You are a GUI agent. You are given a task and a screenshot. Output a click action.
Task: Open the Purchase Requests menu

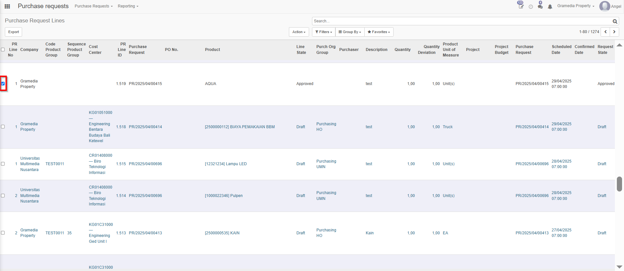coord(94,6)
